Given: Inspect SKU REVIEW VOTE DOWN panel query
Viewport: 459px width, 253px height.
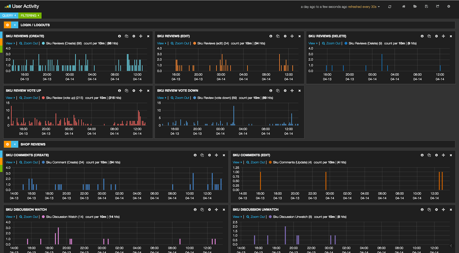Looking at the screenshot, I should point(278,91).
